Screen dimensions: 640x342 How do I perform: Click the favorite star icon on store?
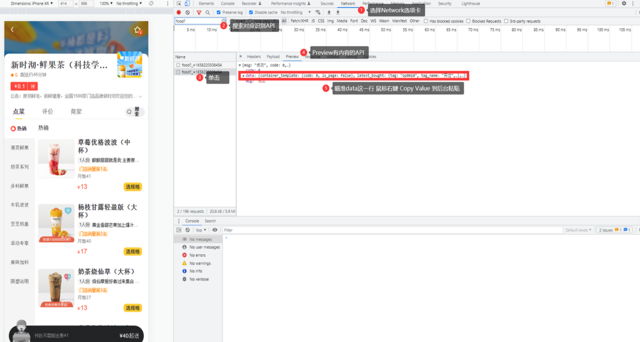[x=138, y=30]
